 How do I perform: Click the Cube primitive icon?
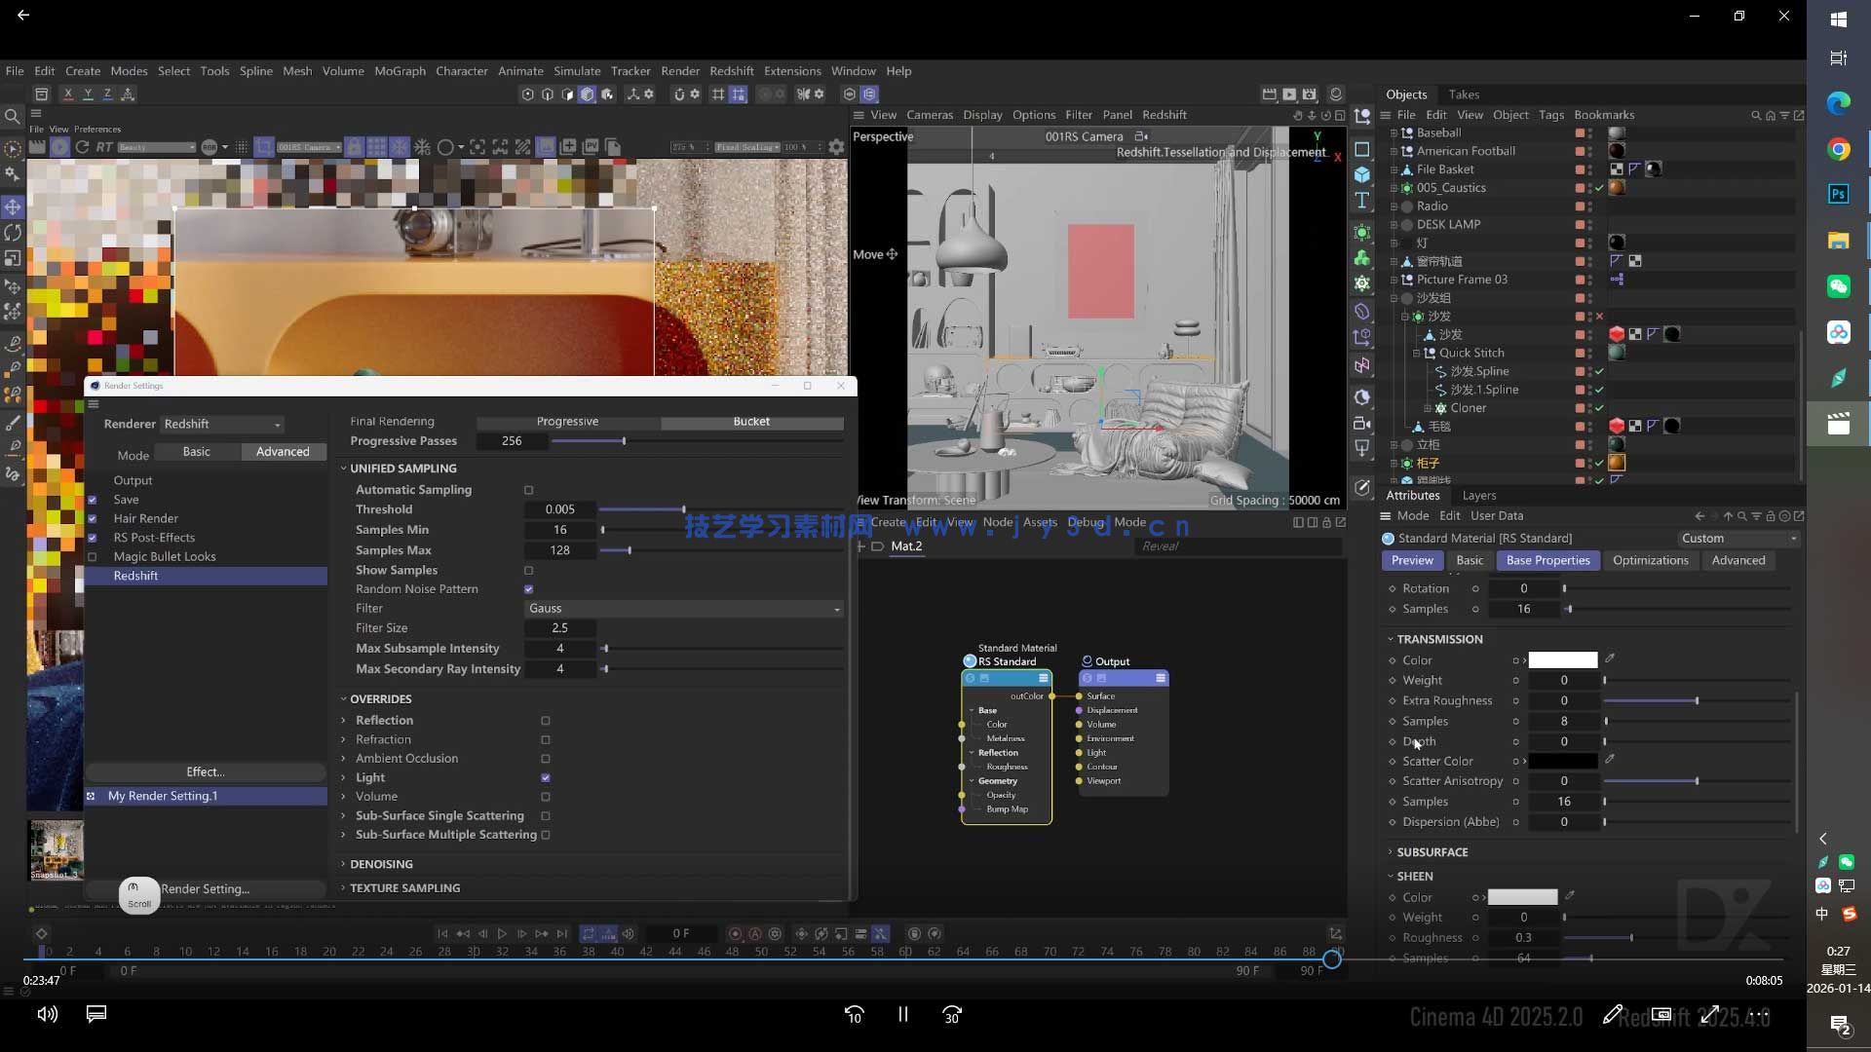point(1362,174)
